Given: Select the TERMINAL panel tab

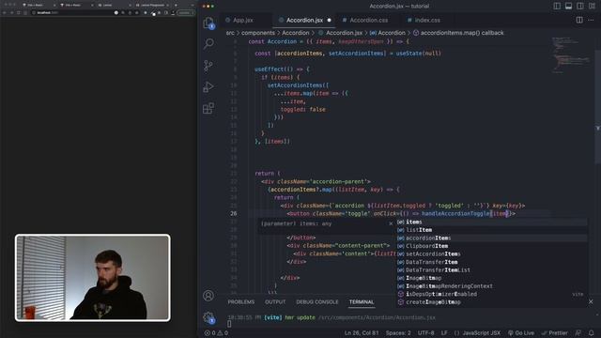Looking at the screenshot, I should [x=362, y=302].
